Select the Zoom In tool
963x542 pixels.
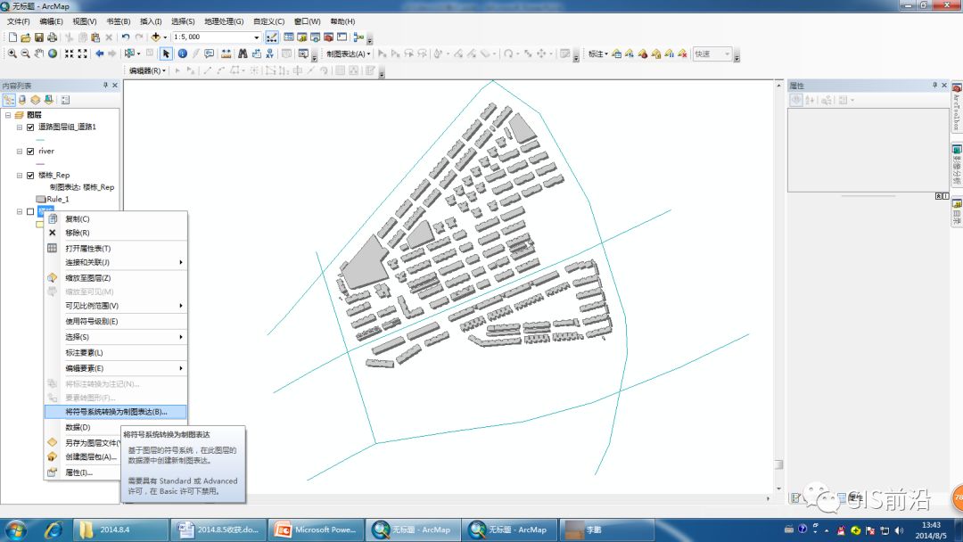point(12,53)
